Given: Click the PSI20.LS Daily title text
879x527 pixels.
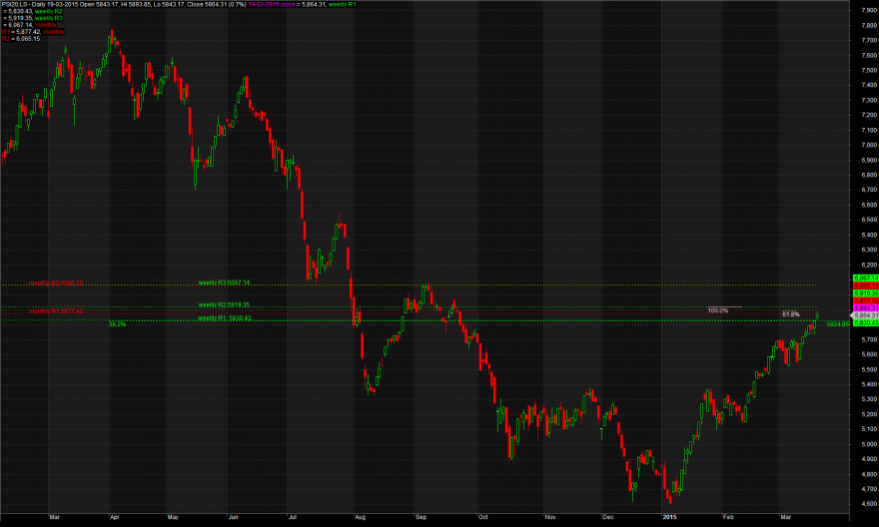Looking at the screenshot, I should point(24,4).
